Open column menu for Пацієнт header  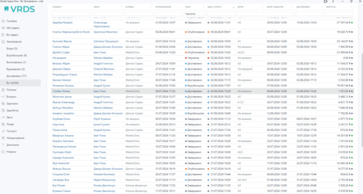90,7
